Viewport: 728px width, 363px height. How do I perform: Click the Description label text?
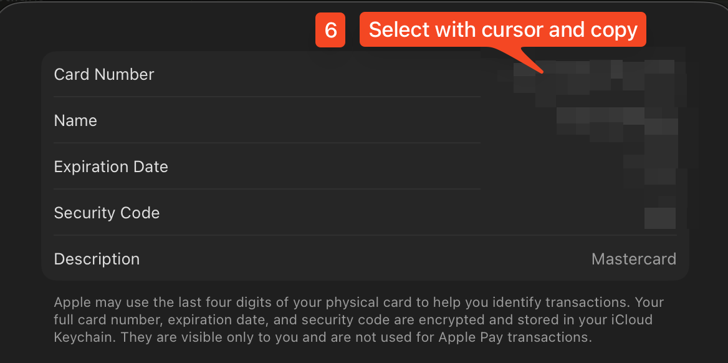pos(97,259)
